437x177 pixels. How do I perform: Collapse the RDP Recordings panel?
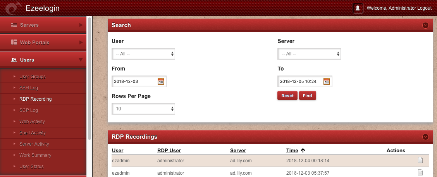coord(426,137)
